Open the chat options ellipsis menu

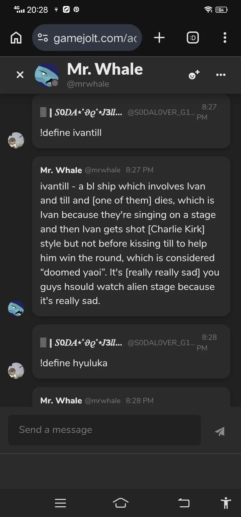click(x=221, y=75)
